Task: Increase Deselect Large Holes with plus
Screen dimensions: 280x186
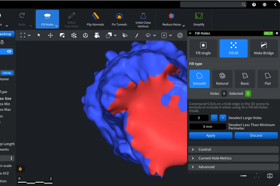Action: point(223,118)
